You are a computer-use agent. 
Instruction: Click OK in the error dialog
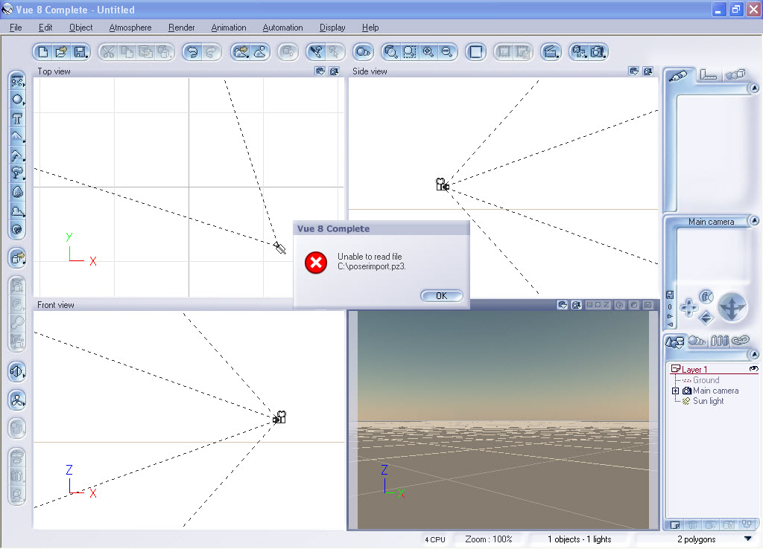[x=441, y=295]
